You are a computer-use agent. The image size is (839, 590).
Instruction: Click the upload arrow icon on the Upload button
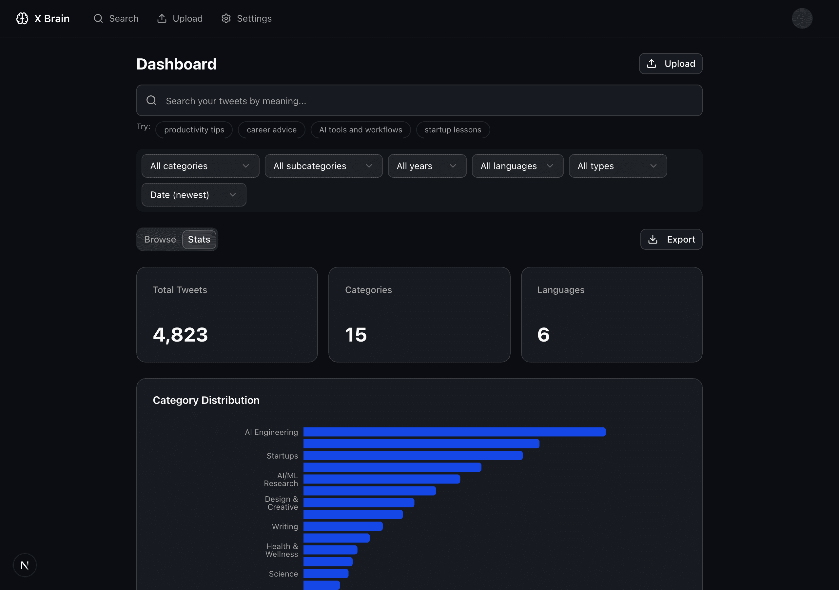[652, 63]
